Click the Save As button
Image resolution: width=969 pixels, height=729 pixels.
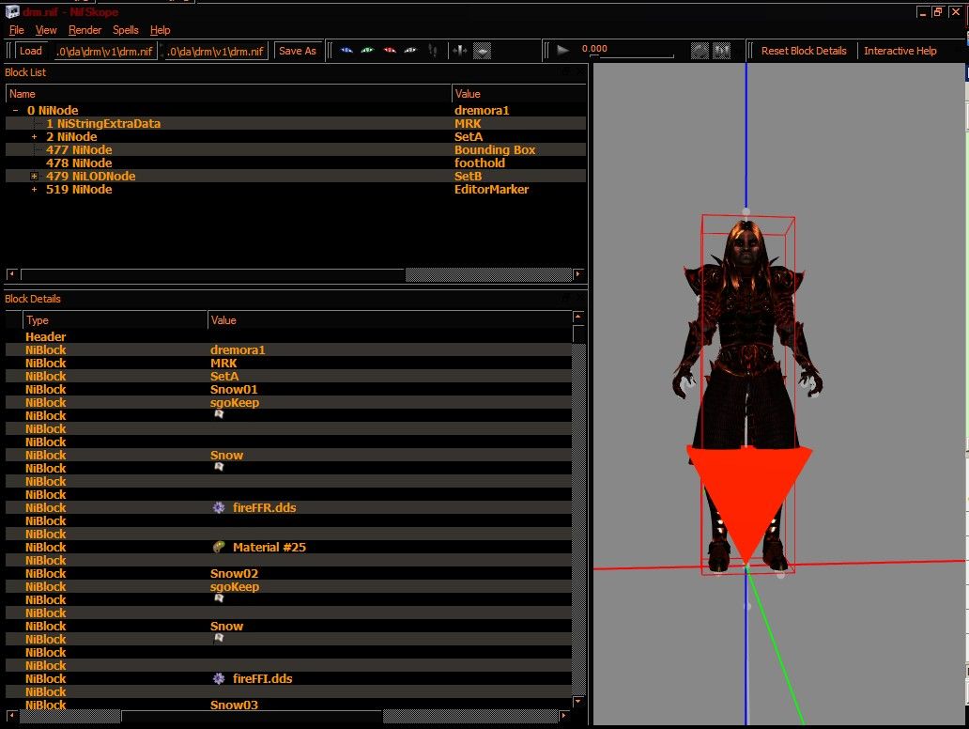point(298,51)
